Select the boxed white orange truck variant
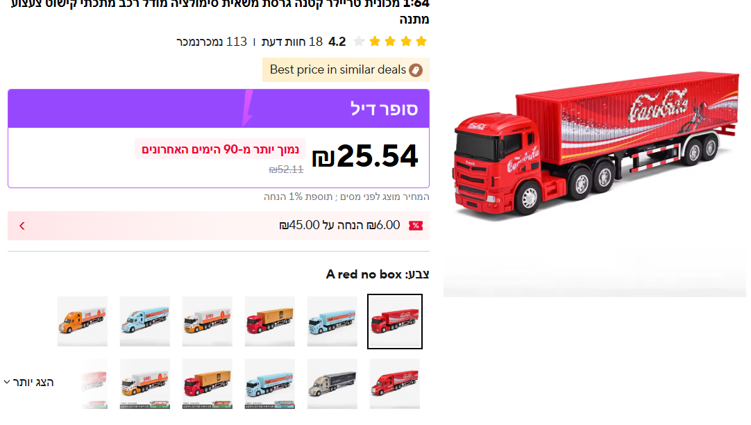Viewport: 751px width, 425px height. (144, 384)
